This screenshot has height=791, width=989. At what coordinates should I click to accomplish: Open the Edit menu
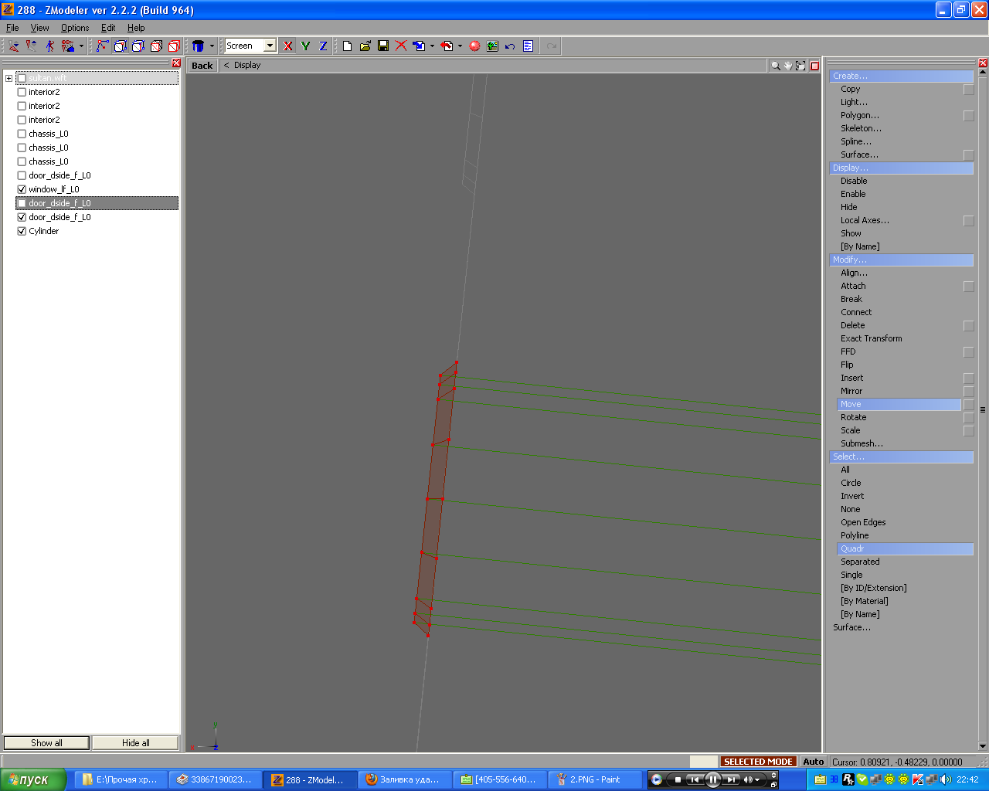pyautogui.click(x=108, y=28)
